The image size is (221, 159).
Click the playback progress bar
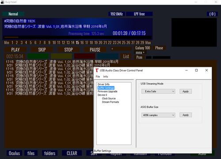(x=78, y=37)
